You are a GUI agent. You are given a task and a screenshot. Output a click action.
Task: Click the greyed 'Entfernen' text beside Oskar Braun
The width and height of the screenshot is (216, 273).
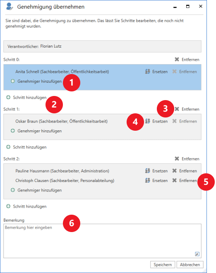coord(188,121)
